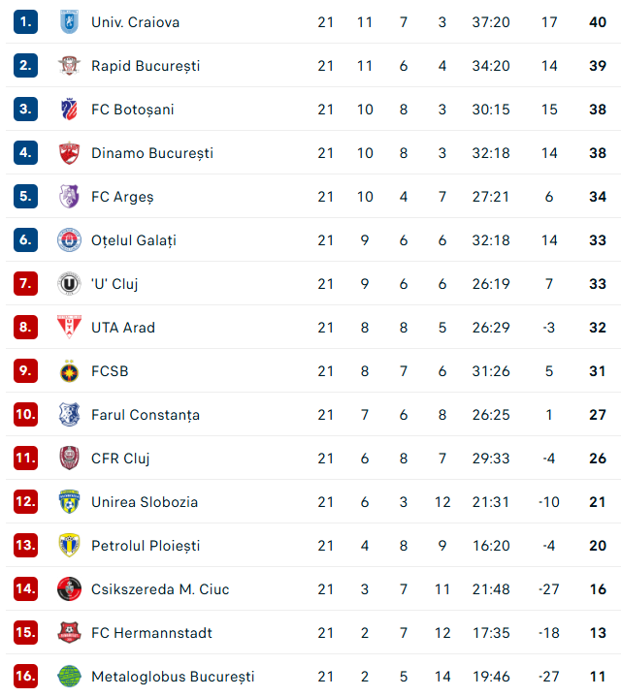Open the UTA Arad team page

point(123,328)
